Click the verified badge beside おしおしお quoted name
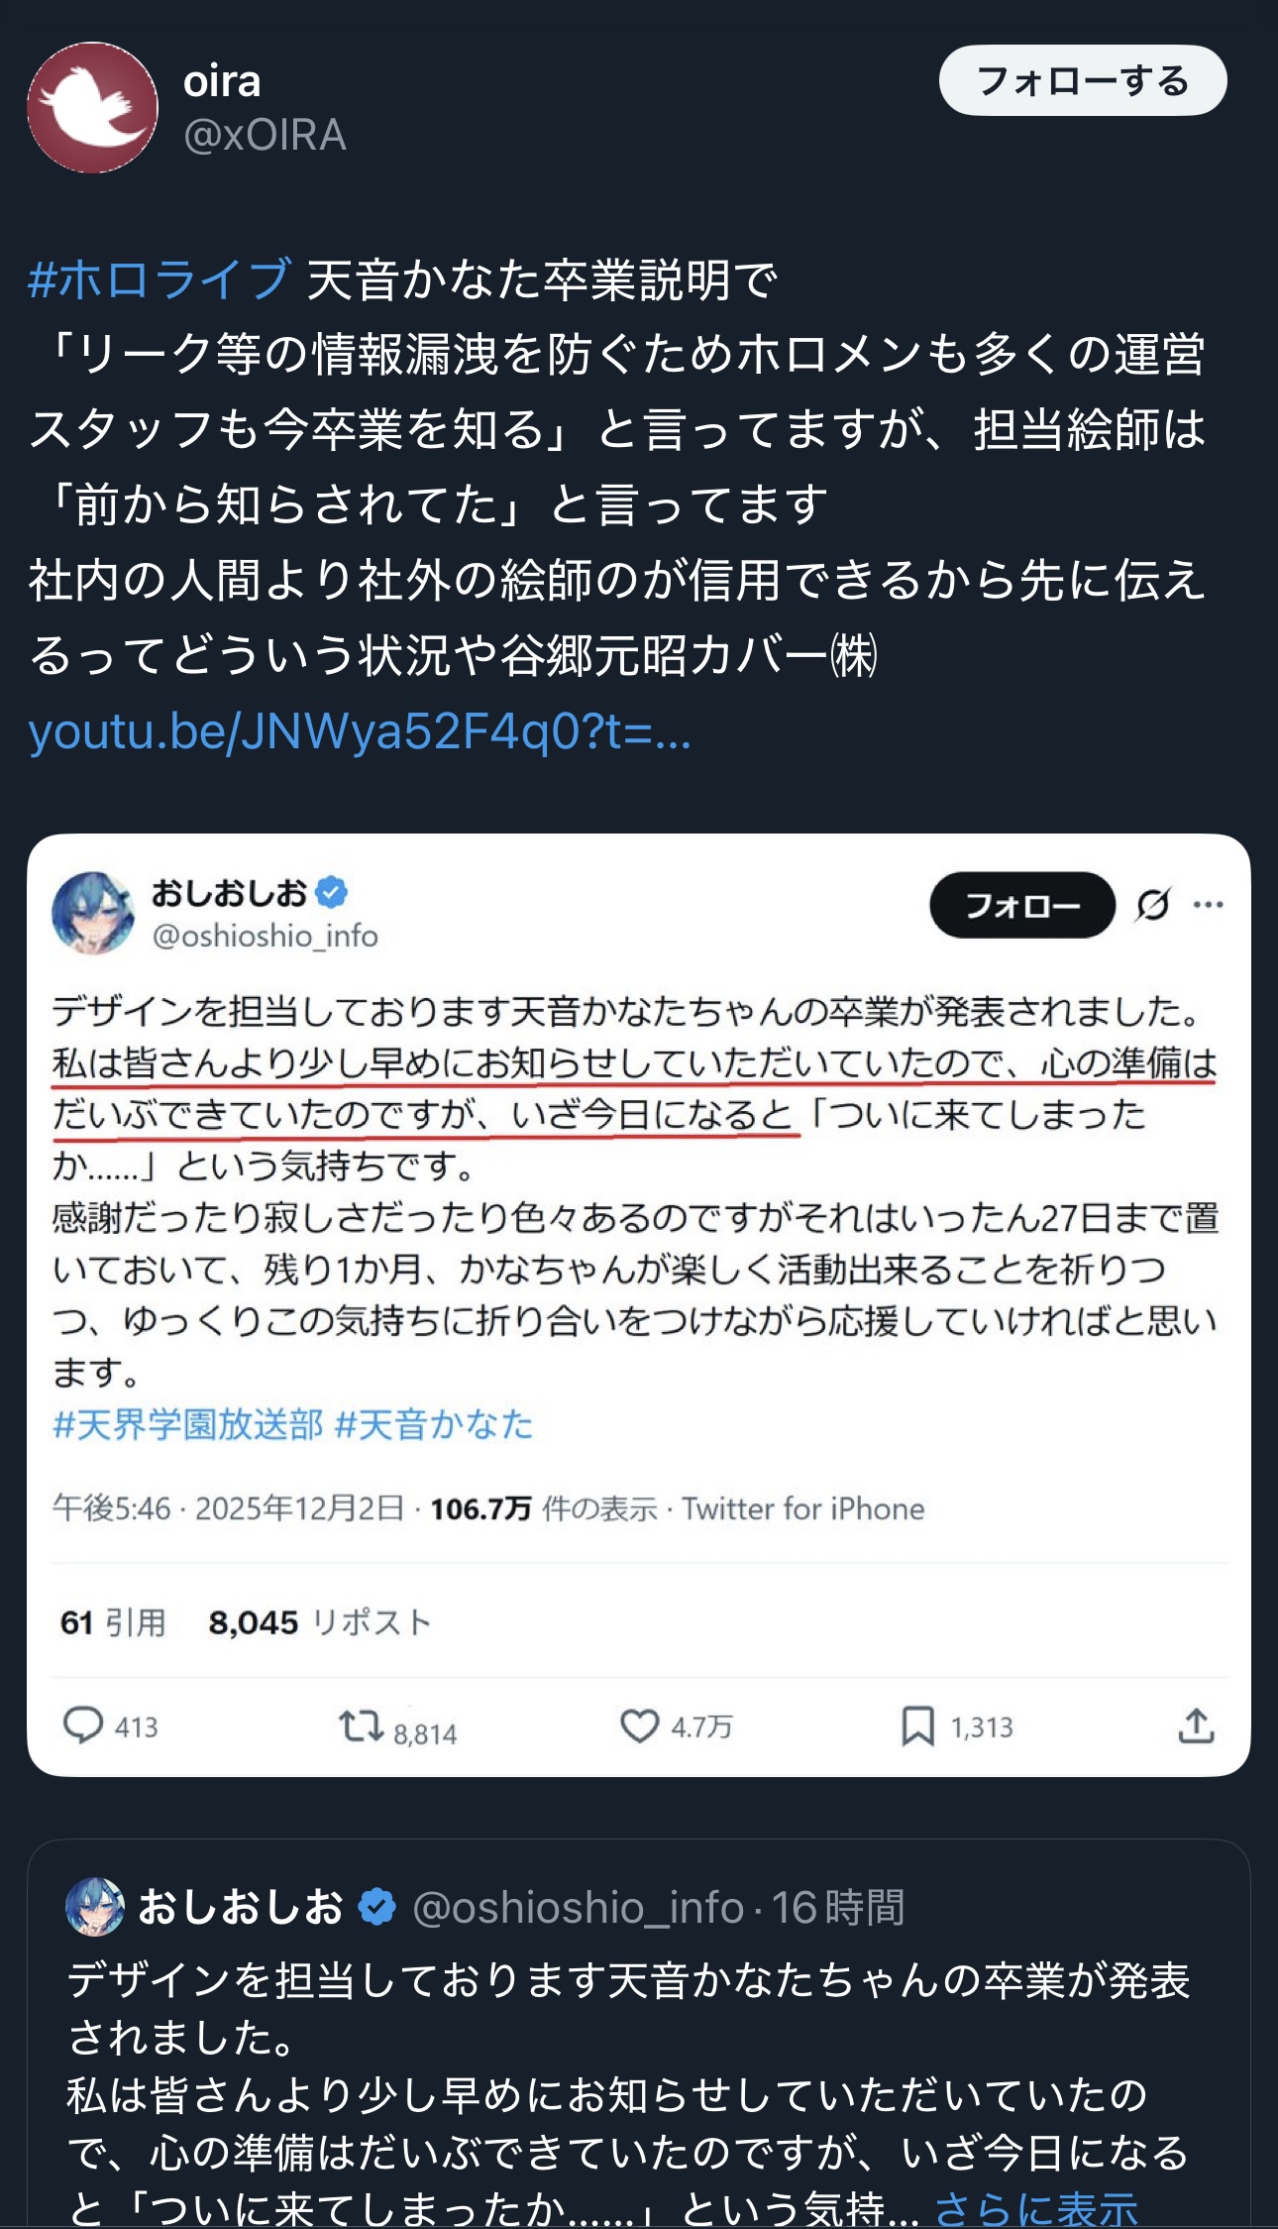The width and height of the screenshot is (1278, 2229). point(376,1906)
